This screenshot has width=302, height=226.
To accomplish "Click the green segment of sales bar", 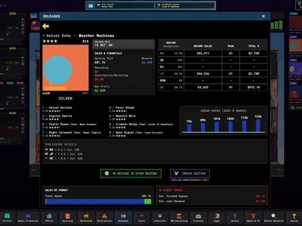I will tap(148, 201).
